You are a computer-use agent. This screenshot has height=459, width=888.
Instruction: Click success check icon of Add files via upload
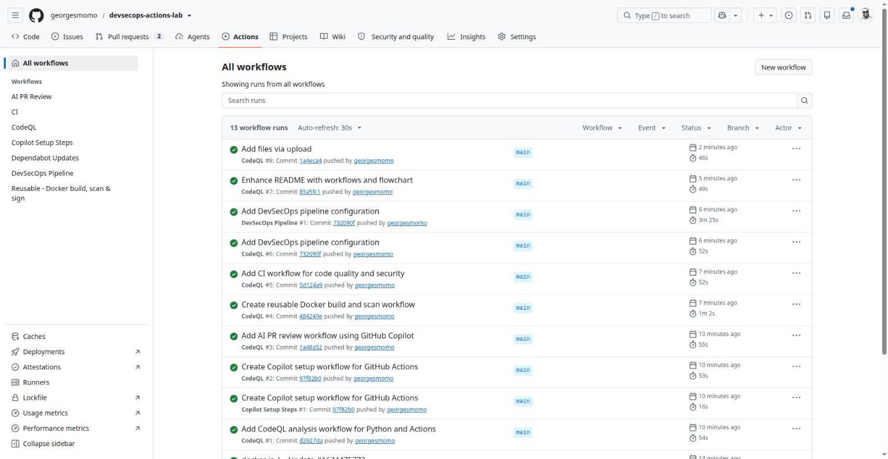[x=234, y=150]
